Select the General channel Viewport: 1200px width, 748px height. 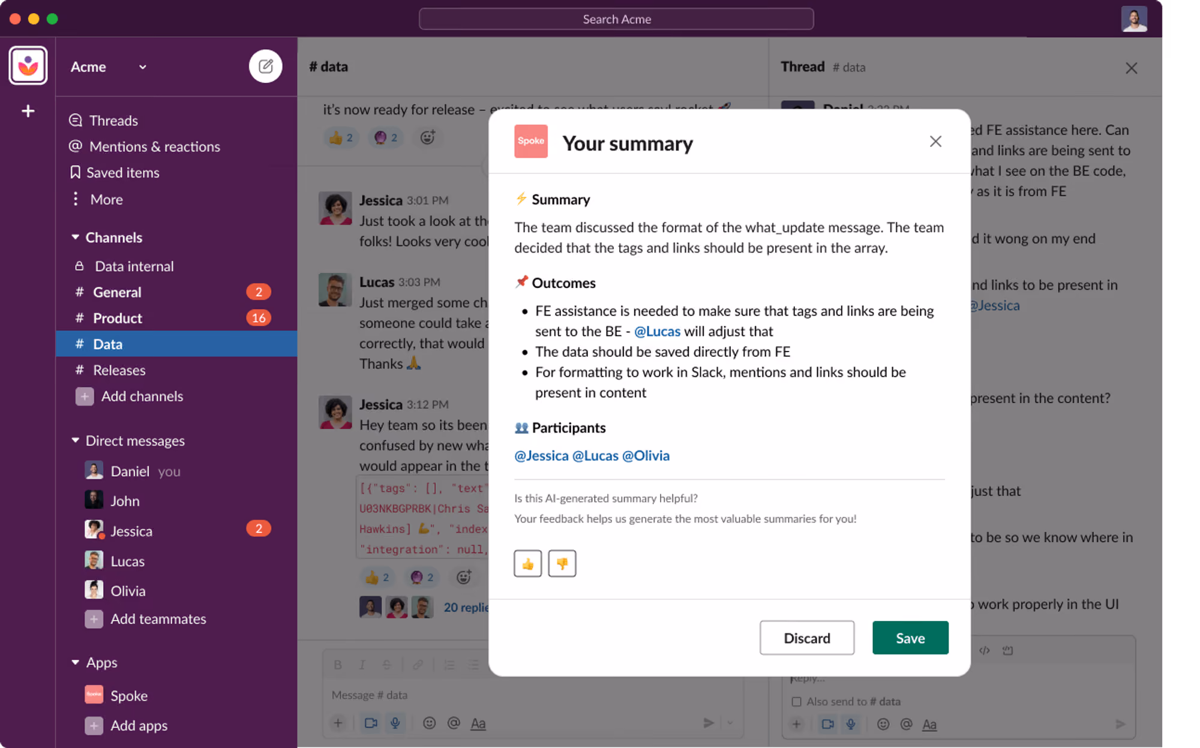[x=176, y=292]
